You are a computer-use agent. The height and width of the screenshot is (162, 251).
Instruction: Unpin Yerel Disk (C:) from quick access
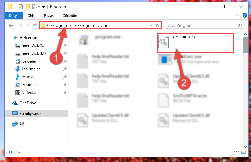click(x=65, y=45)
